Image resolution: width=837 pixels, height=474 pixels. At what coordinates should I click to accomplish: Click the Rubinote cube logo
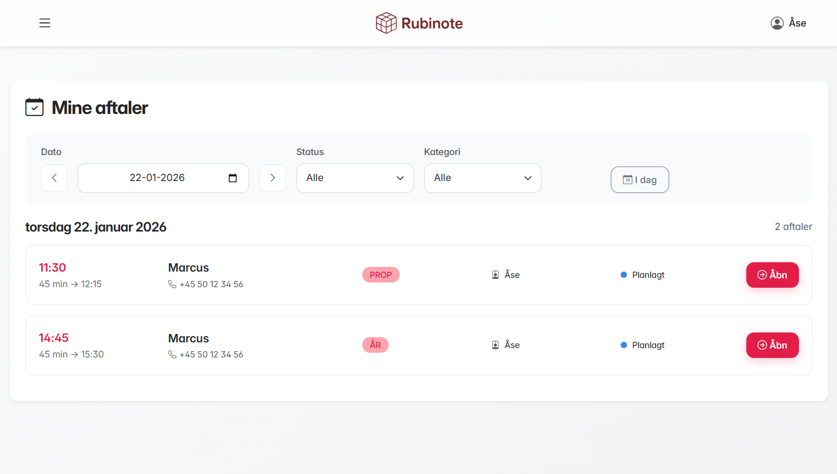pyautogui.click(x=386, y=23)
